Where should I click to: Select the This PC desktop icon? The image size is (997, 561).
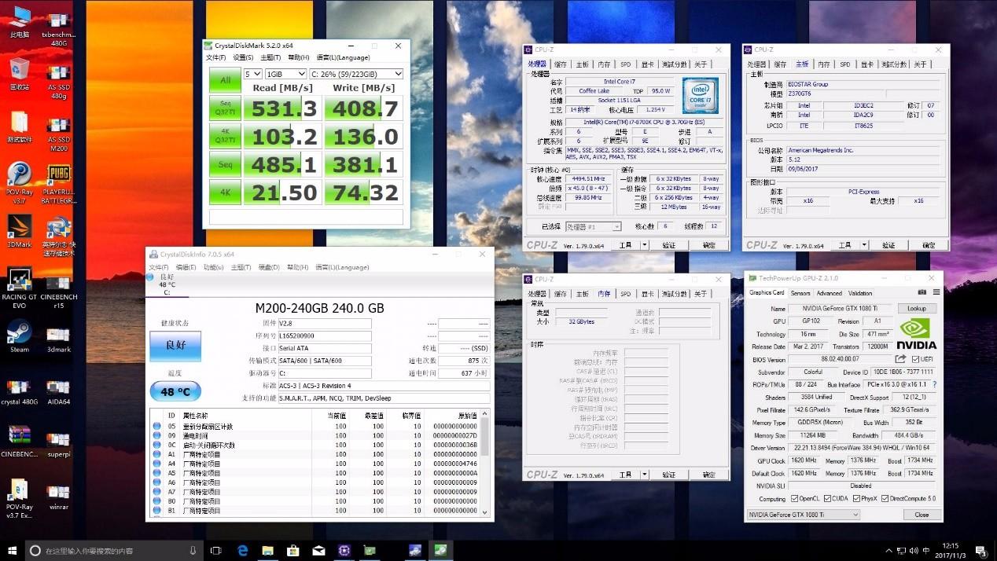[x=19, y=21]
